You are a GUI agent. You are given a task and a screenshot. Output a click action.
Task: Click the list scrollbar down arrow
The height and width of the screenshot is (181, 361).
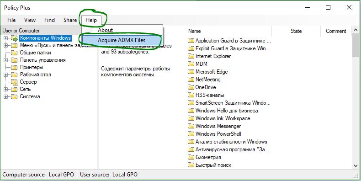pos(355,166)
